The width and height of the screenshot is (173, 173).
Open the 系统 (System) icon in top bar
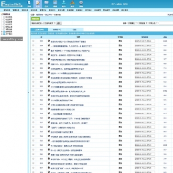click(29, 4)
